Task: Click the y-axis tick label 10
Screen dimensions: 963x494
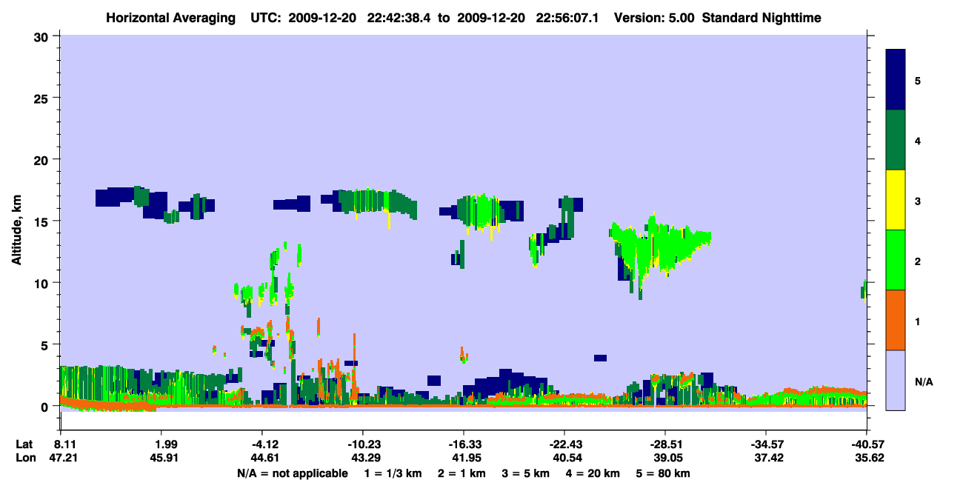Action: tap(43, 283)
